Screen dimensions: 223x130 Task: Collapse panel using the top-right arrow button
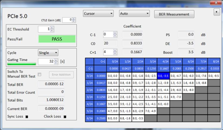(x=217, y=12)
